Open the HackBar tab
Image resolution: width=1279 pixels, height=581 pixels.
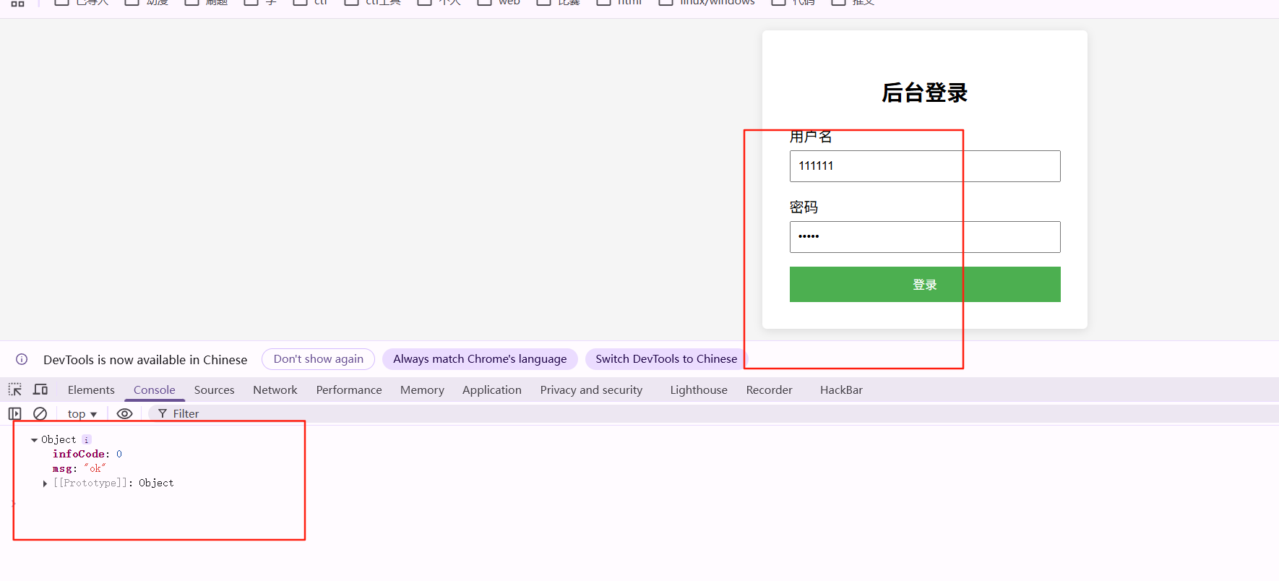pos(841,390)
